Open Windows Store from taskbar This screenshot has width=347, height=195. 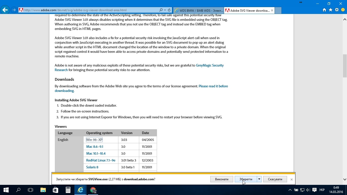pos(55,190)
